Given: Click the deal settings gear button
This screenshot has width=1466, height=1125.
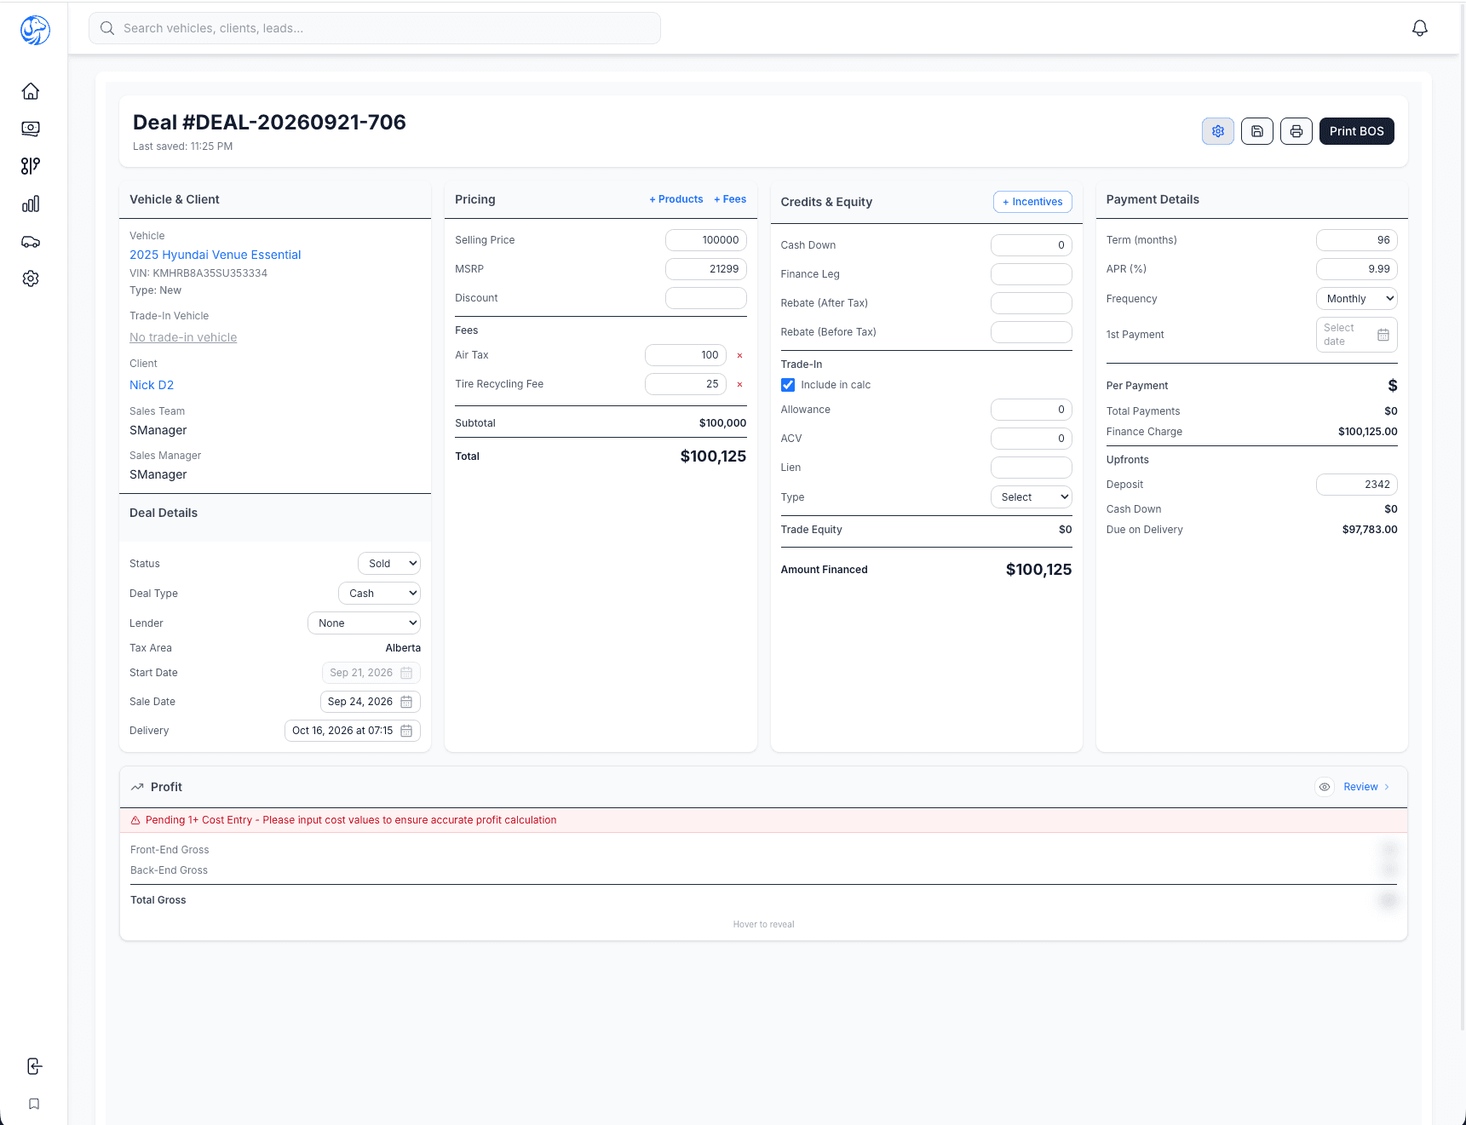Looking at the screenshot, I should (x=1218, y=131).
